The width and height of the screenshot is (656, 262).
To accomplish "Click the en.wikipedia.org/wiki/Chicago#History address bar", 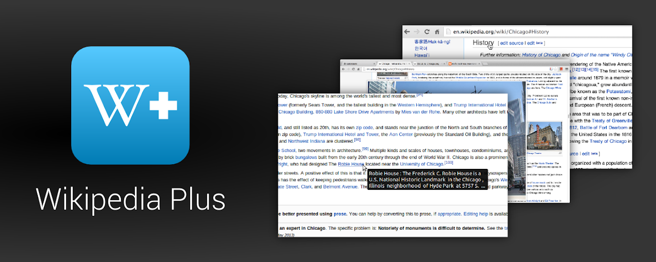I will [x=538, y=31].
